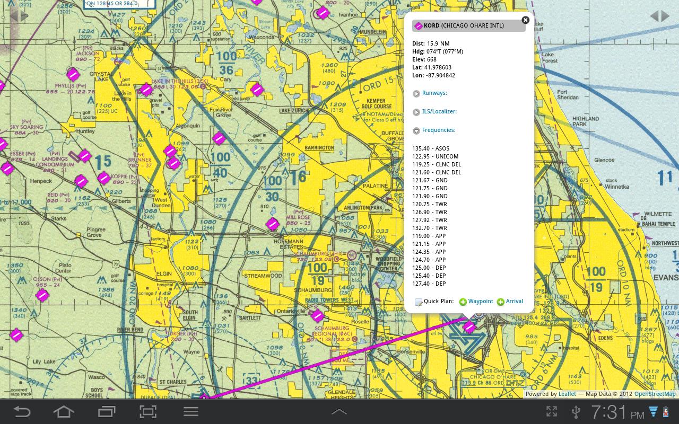Go to the Android home screen
Viewport: 679px width, 424px height.
(64, 411)
